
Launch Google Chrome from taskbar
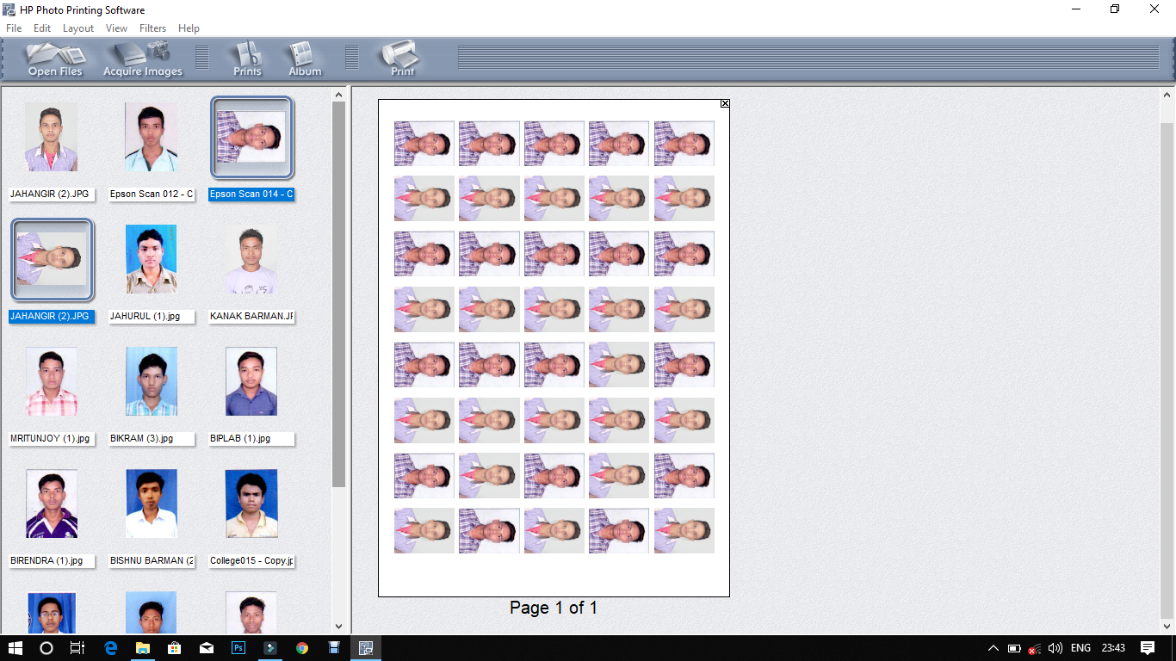(x=302, y=648)
